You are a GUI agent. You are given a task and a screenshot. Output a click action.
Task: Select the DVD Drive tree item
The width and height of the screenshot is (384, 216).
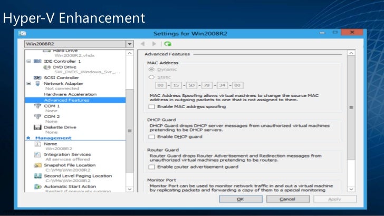pyautogui.click(x=64, y=67)
